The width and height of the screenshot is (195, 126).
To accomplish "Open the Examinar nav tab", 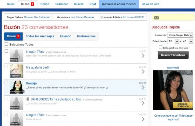I will point(62,4).
